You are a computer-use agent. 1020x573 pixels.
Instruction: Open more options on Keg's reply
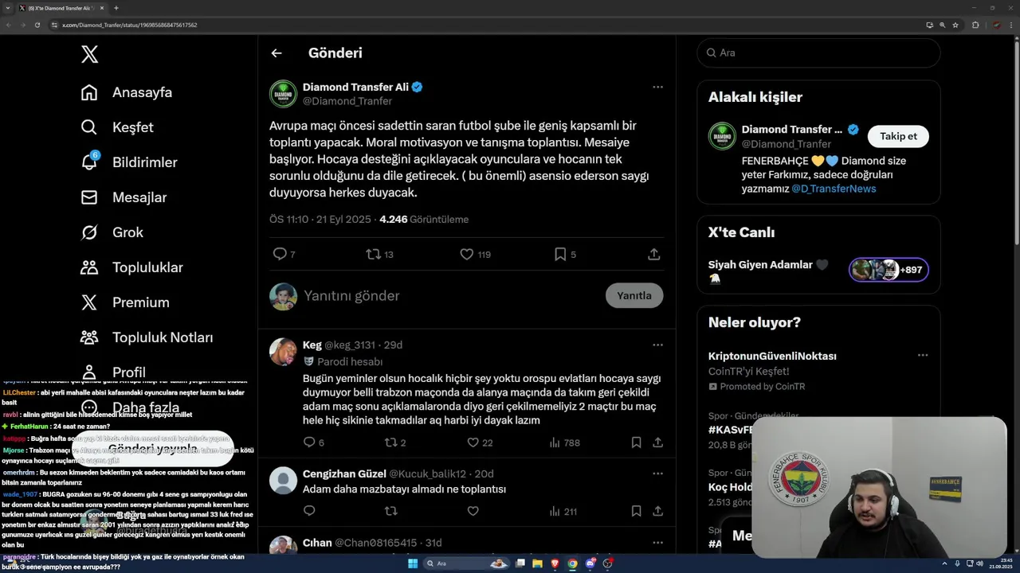[x=657, y=345]
